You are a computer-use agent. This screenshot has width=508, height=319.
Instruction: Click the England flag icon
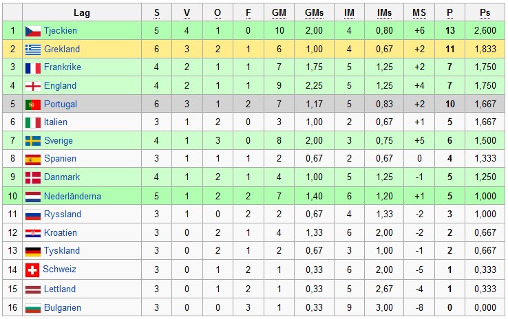[x=32, y=86]
